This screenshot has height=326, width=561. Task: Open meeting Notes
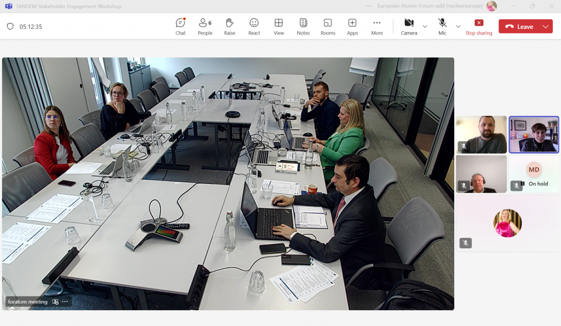303,27
